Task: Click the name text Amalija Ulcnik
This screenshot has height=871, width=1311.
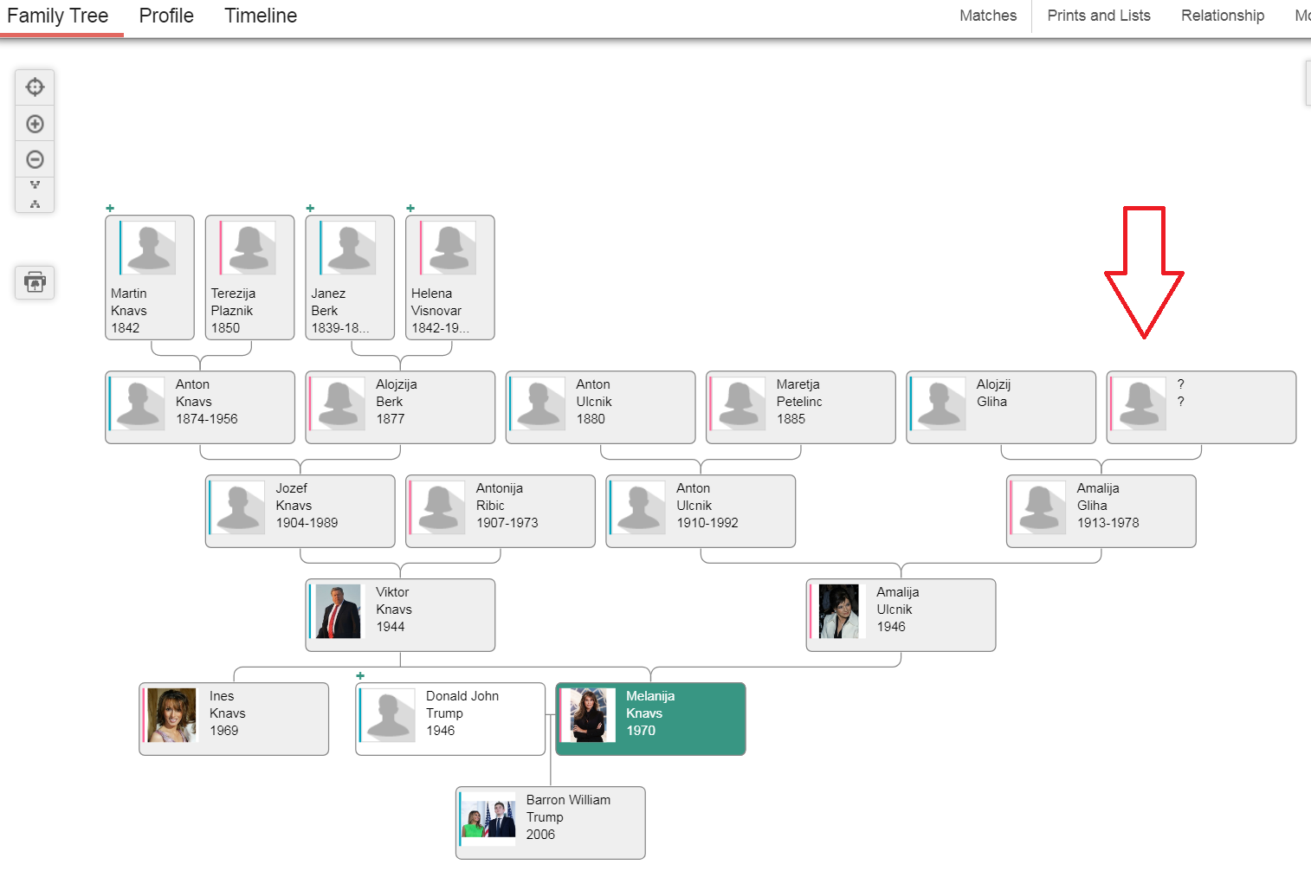Action: point(897,601)
